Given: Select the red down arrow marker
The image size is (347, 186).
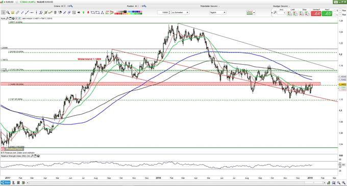Looking at the screenshot, I should point(88,13).
